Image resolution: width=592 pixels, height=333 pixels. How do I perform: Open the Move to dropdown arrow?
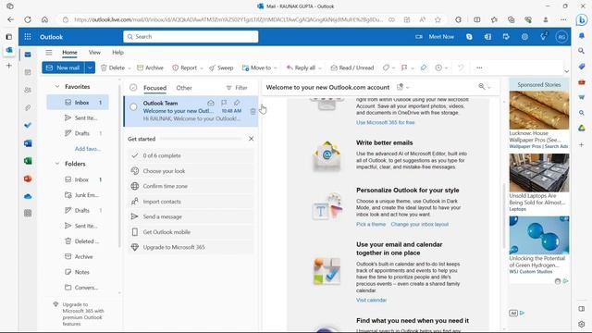pos(276,68)
